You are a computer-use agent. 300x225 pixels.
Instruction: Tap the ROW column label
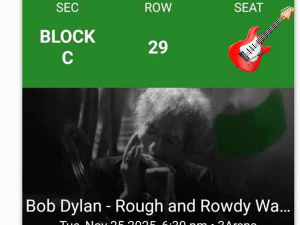(158, 7)
